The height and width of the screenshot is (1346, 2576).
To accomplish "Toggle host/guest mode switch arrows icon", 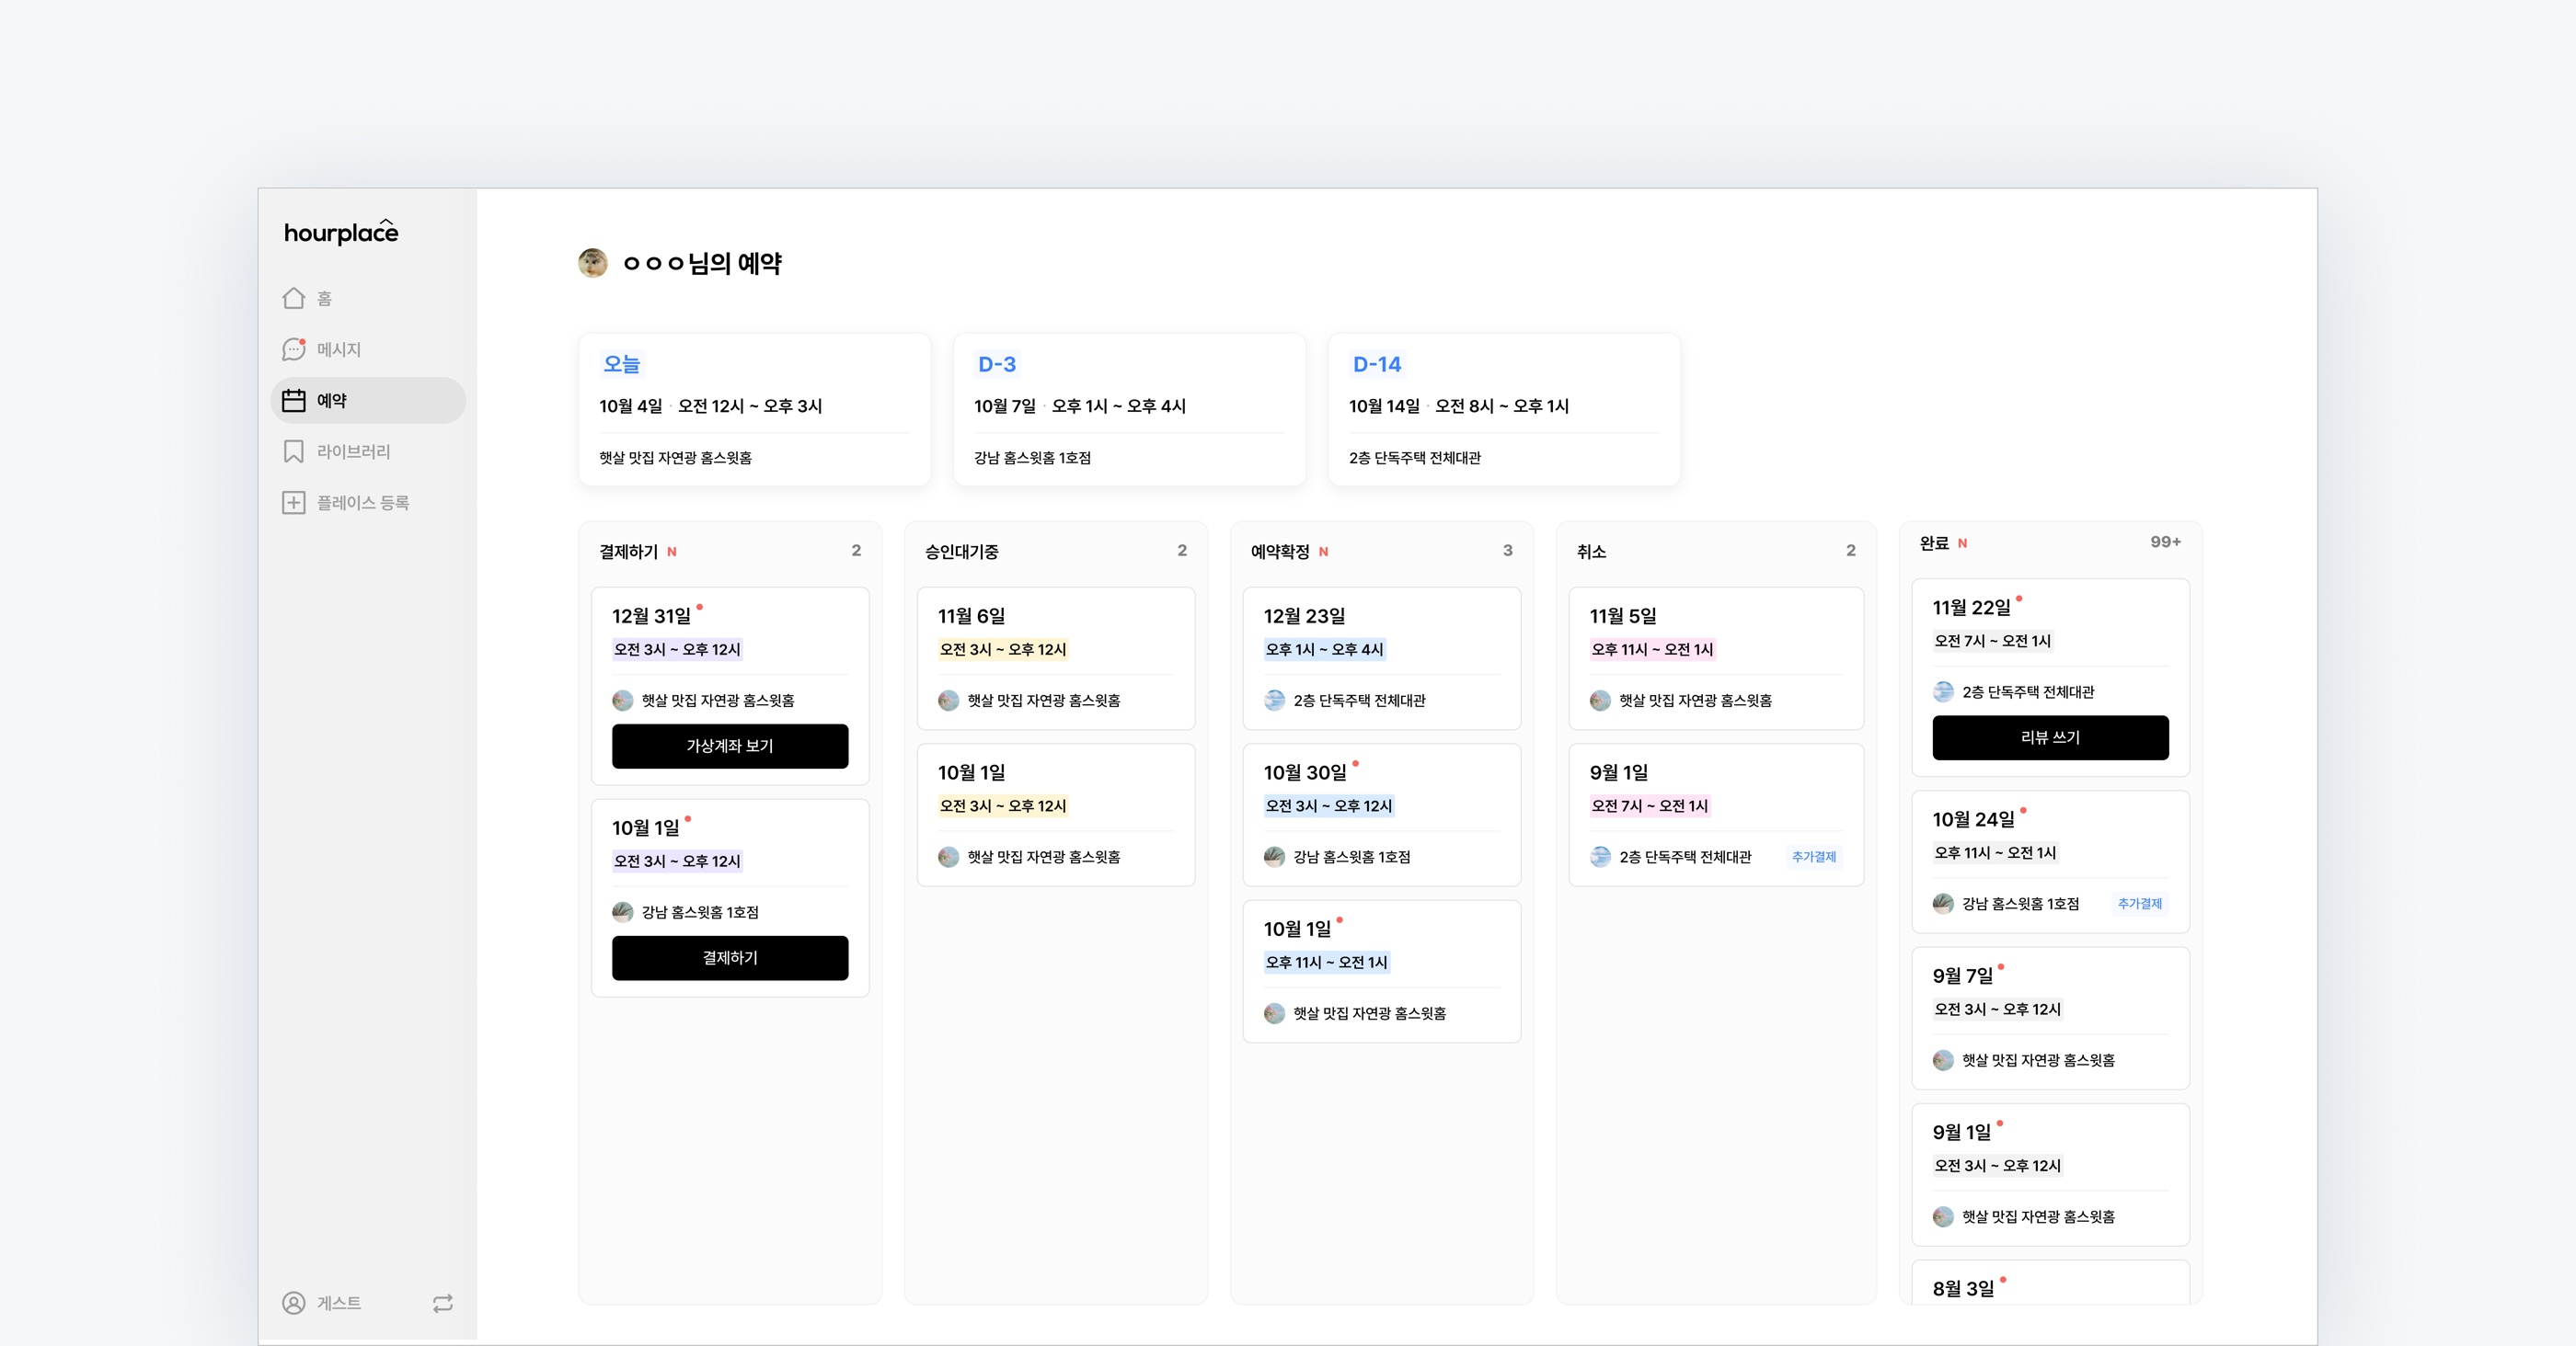I will click(442, 1302).
